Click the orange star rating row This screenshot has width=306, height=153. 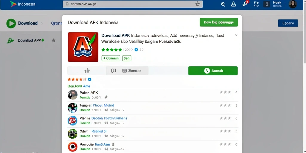pyautogui.click(x=77, y=79)
